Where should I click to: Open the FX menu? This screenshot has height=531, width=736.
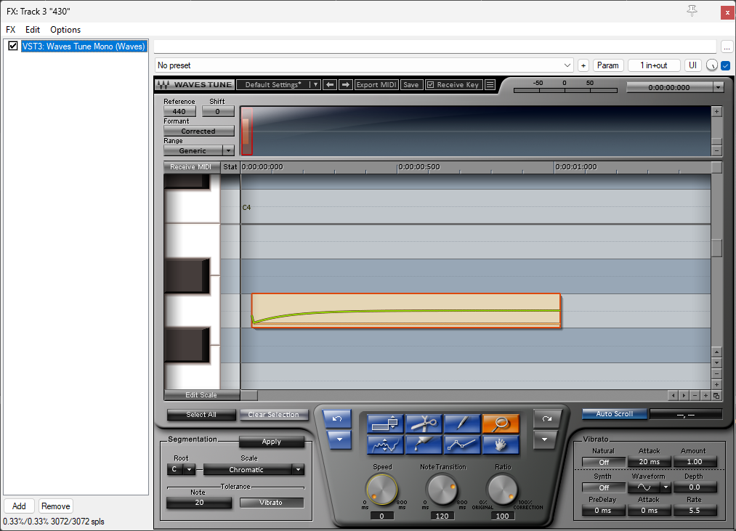pos(10,30)
